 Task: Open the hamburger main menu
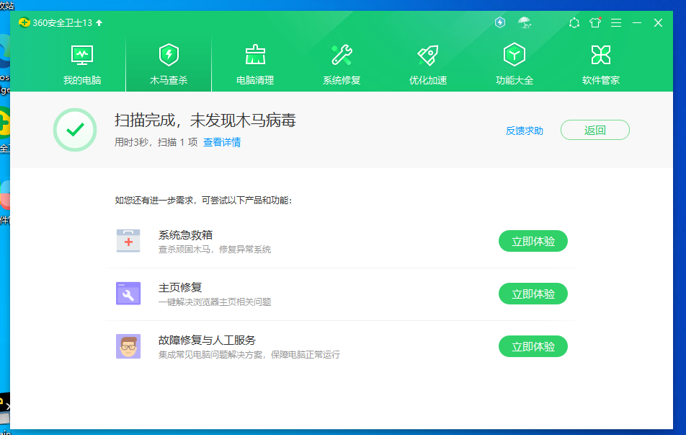[x=616, y=23]
